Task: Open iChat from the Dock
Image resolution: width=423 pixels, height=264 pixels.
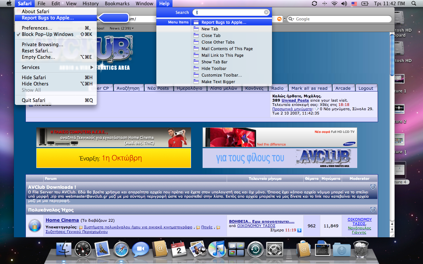Action: point(140,250)
